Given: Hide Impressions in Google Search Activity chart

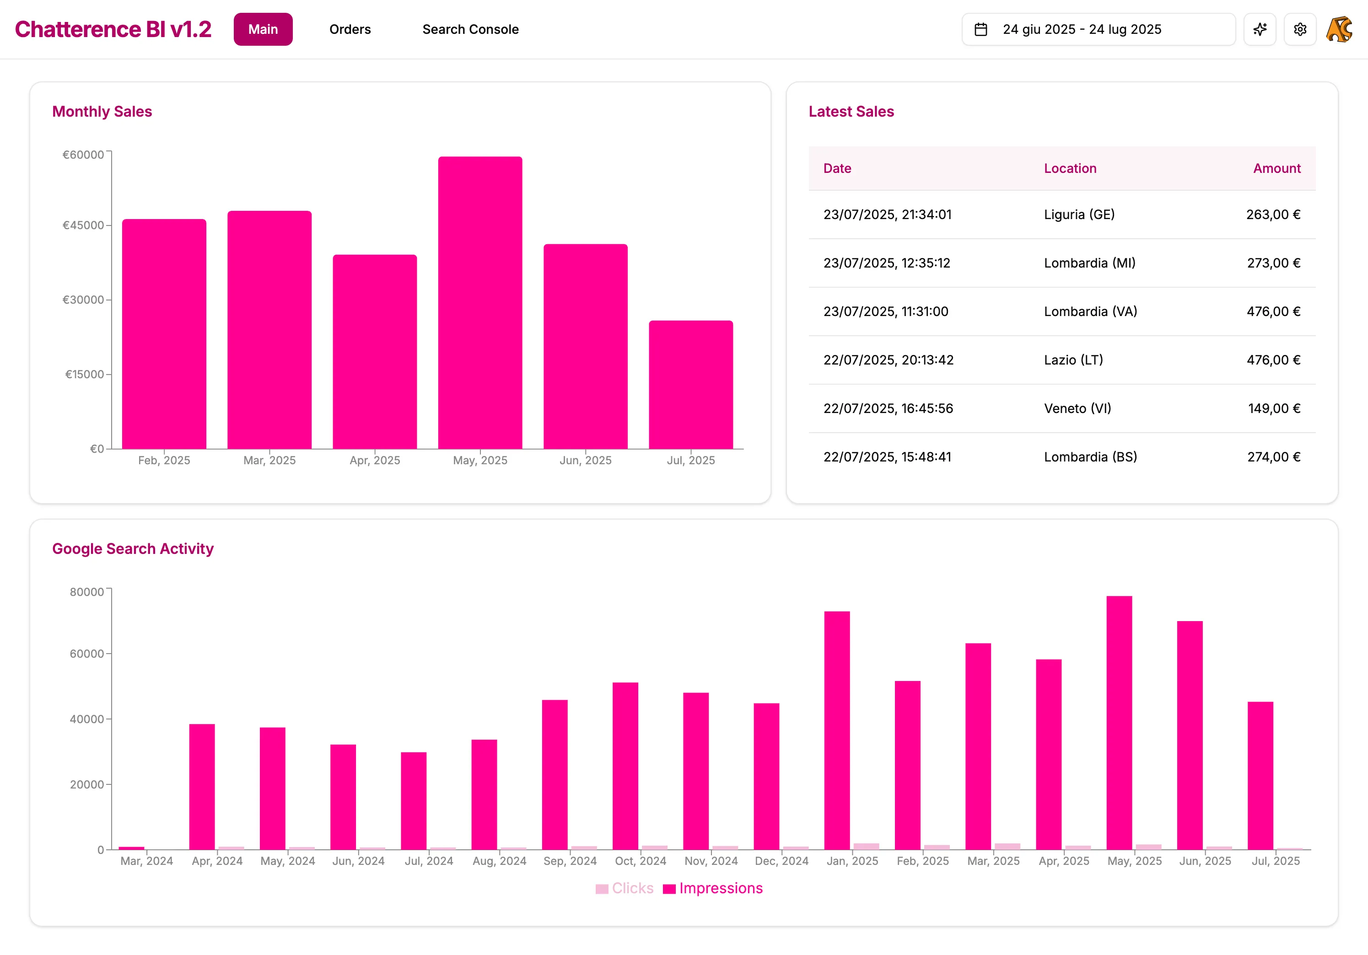Looking at the screenshot, I should click(x=713, y=888).
